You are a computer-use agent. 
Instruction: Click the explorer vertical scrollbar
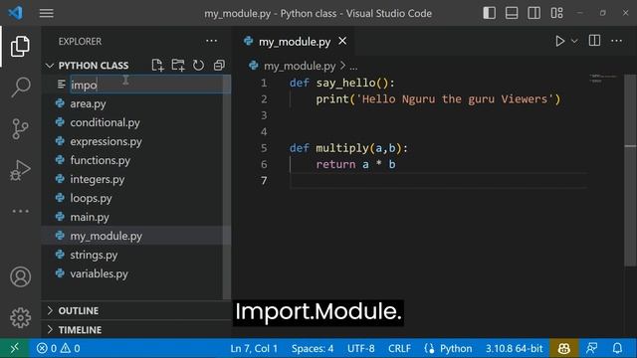coord(227,187)
